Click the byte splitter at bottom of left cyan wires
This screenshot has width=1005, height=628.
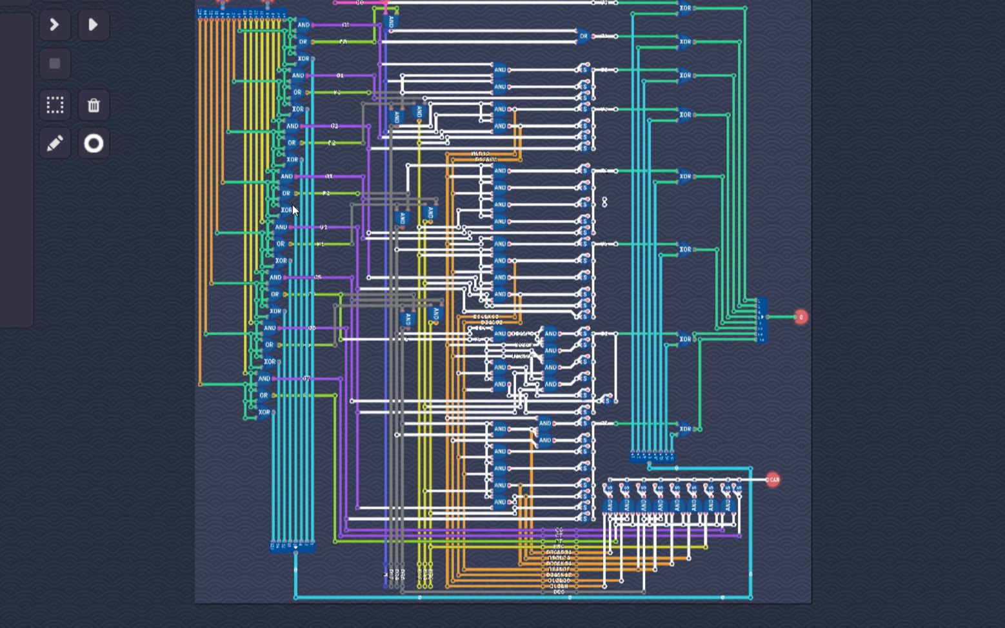tap(292, 547)
